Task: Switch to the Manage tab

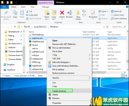Action: [46, 7]
